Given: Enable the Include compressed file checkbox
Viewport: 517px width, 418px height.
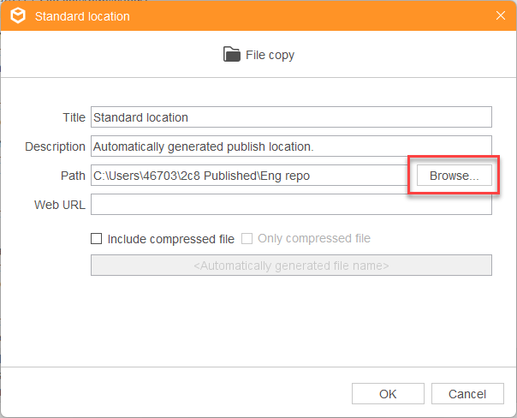Looking at the screenshot, I should [x=96, y=238].
